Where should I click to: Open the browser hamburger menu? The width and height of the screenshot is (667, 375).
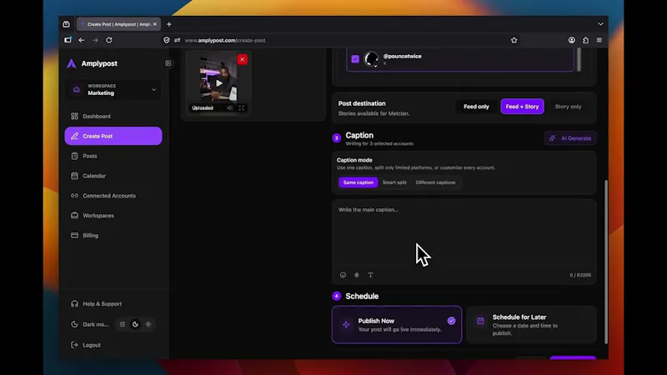599,40
